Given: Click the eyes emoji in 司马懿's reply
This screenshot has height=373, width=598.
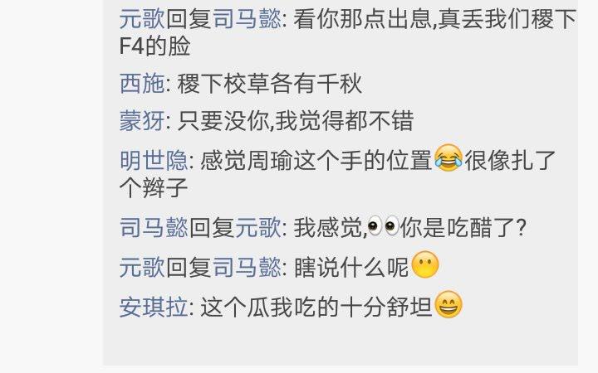Looking at the screenshot, I should (384, 226).
